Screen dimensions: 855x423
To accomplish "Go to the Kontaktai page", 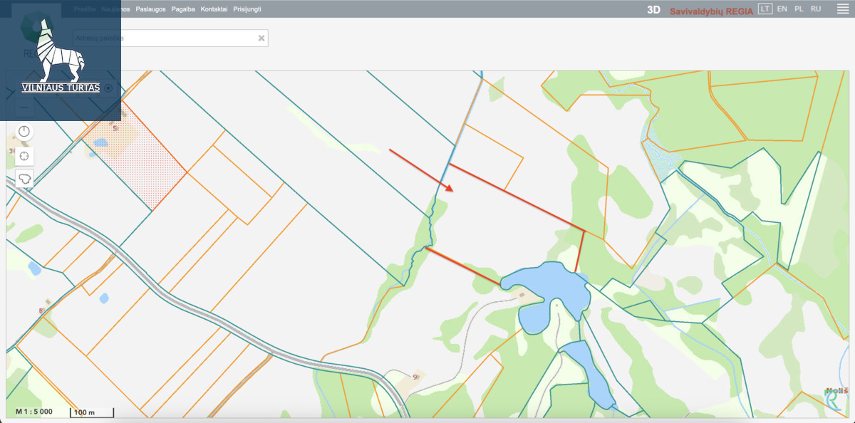I will 214,9.
